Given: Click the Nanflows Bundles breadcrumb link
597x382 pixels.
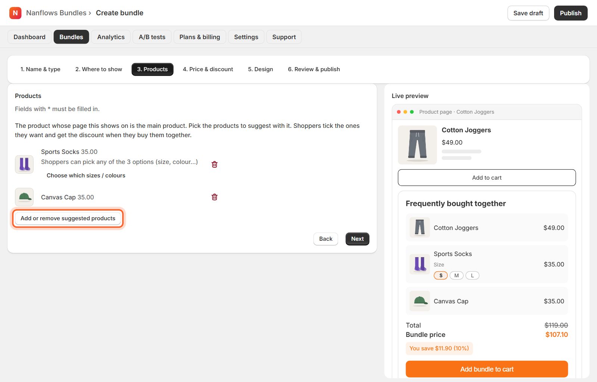Looking at the screenshot, I should (56, 13).
